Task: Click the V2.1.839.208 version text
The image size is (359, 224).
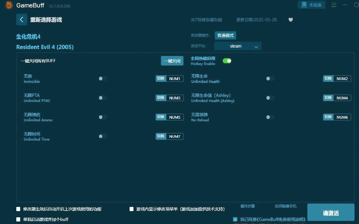Action: point(59,6)
